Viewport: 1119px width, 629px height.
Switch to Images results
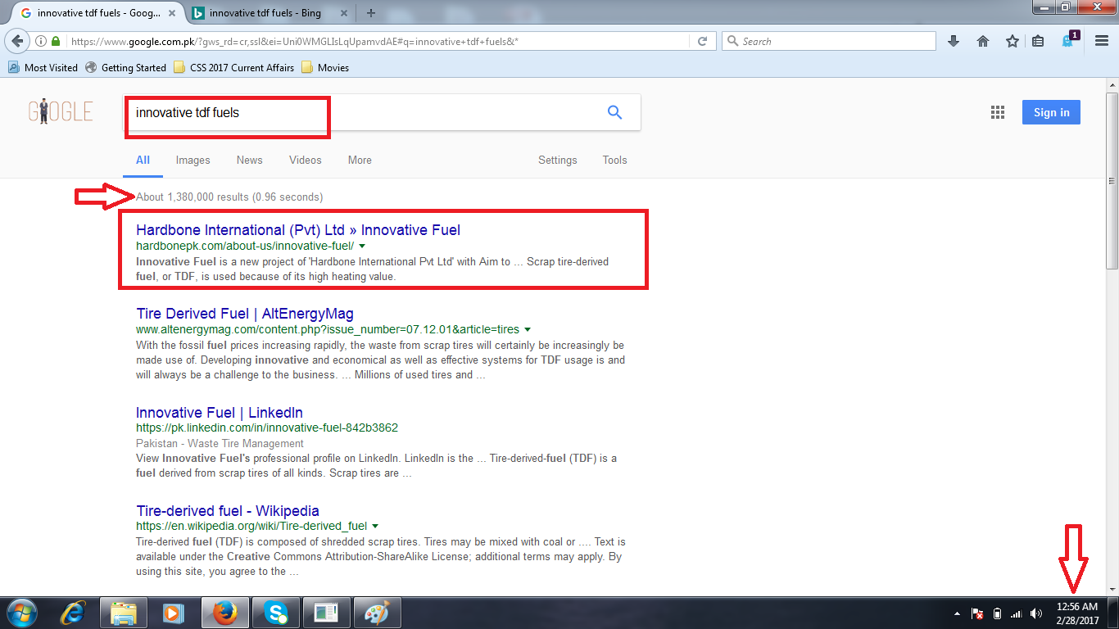pos(193,160)
